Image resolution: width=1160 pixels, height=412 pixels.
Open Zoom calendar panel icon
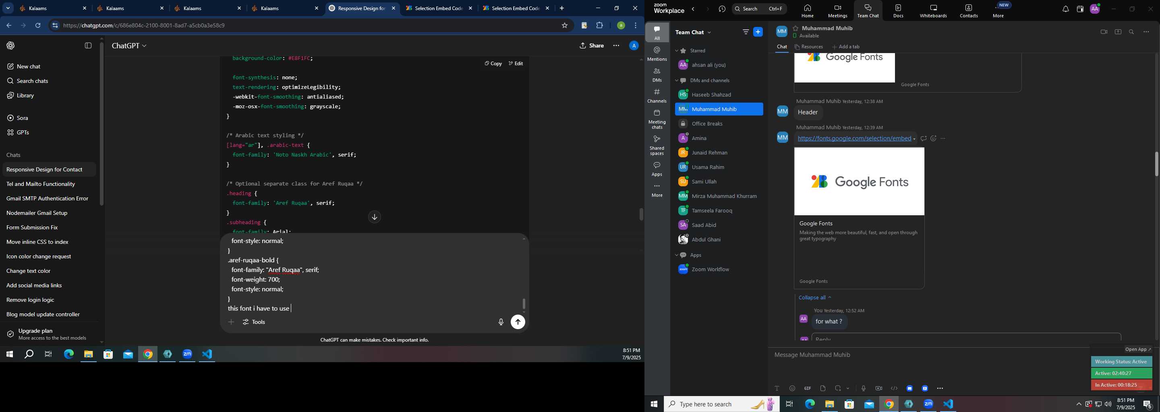1080,9
